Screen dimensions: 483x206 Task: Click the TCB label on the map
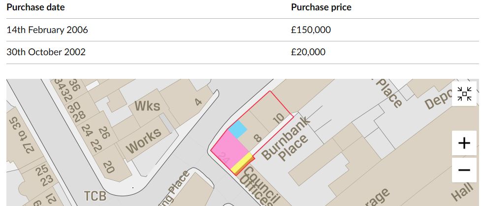click(95, 196)
